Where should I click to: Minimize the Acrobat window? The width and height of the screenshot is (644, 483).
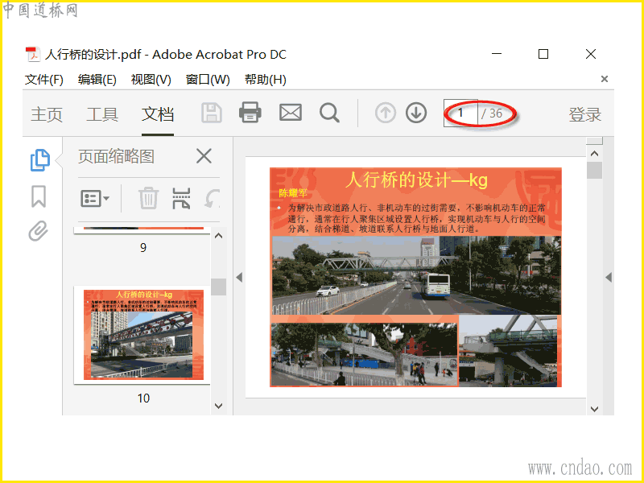(x=497, y=54)
